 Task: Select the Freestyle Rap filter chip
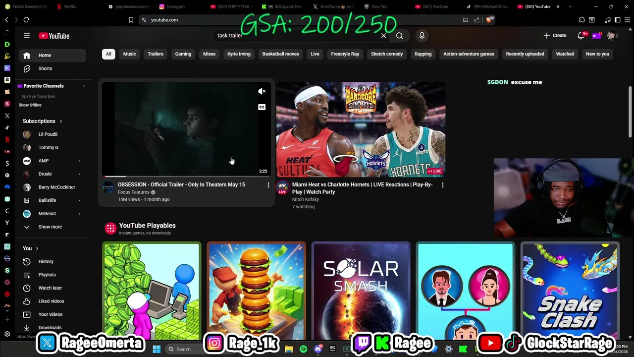pos(345,54)
